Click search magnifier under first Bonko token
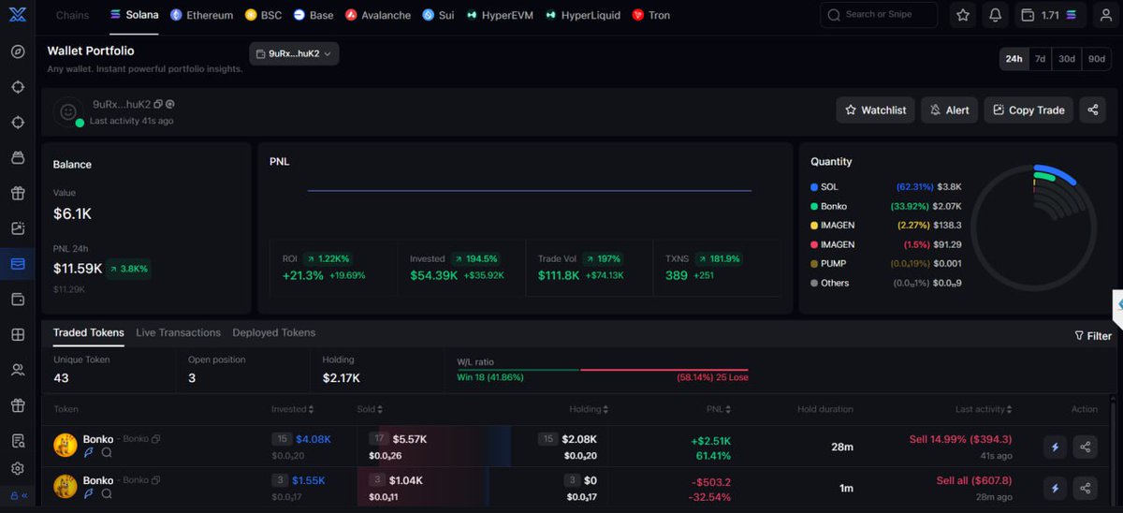Screen dimensions: 1123x513 click(x=107, y=452)
